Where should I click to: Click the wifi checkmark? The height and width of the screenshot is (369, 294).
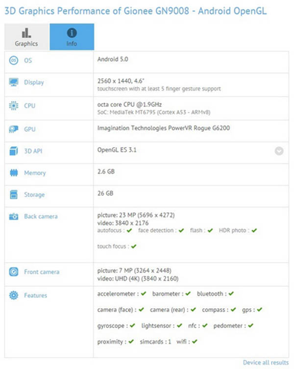click(195, 342)
